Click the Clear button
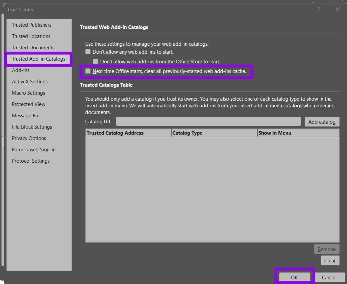The height and width of the screenshot is (284, 347). (x=330, y=261)
